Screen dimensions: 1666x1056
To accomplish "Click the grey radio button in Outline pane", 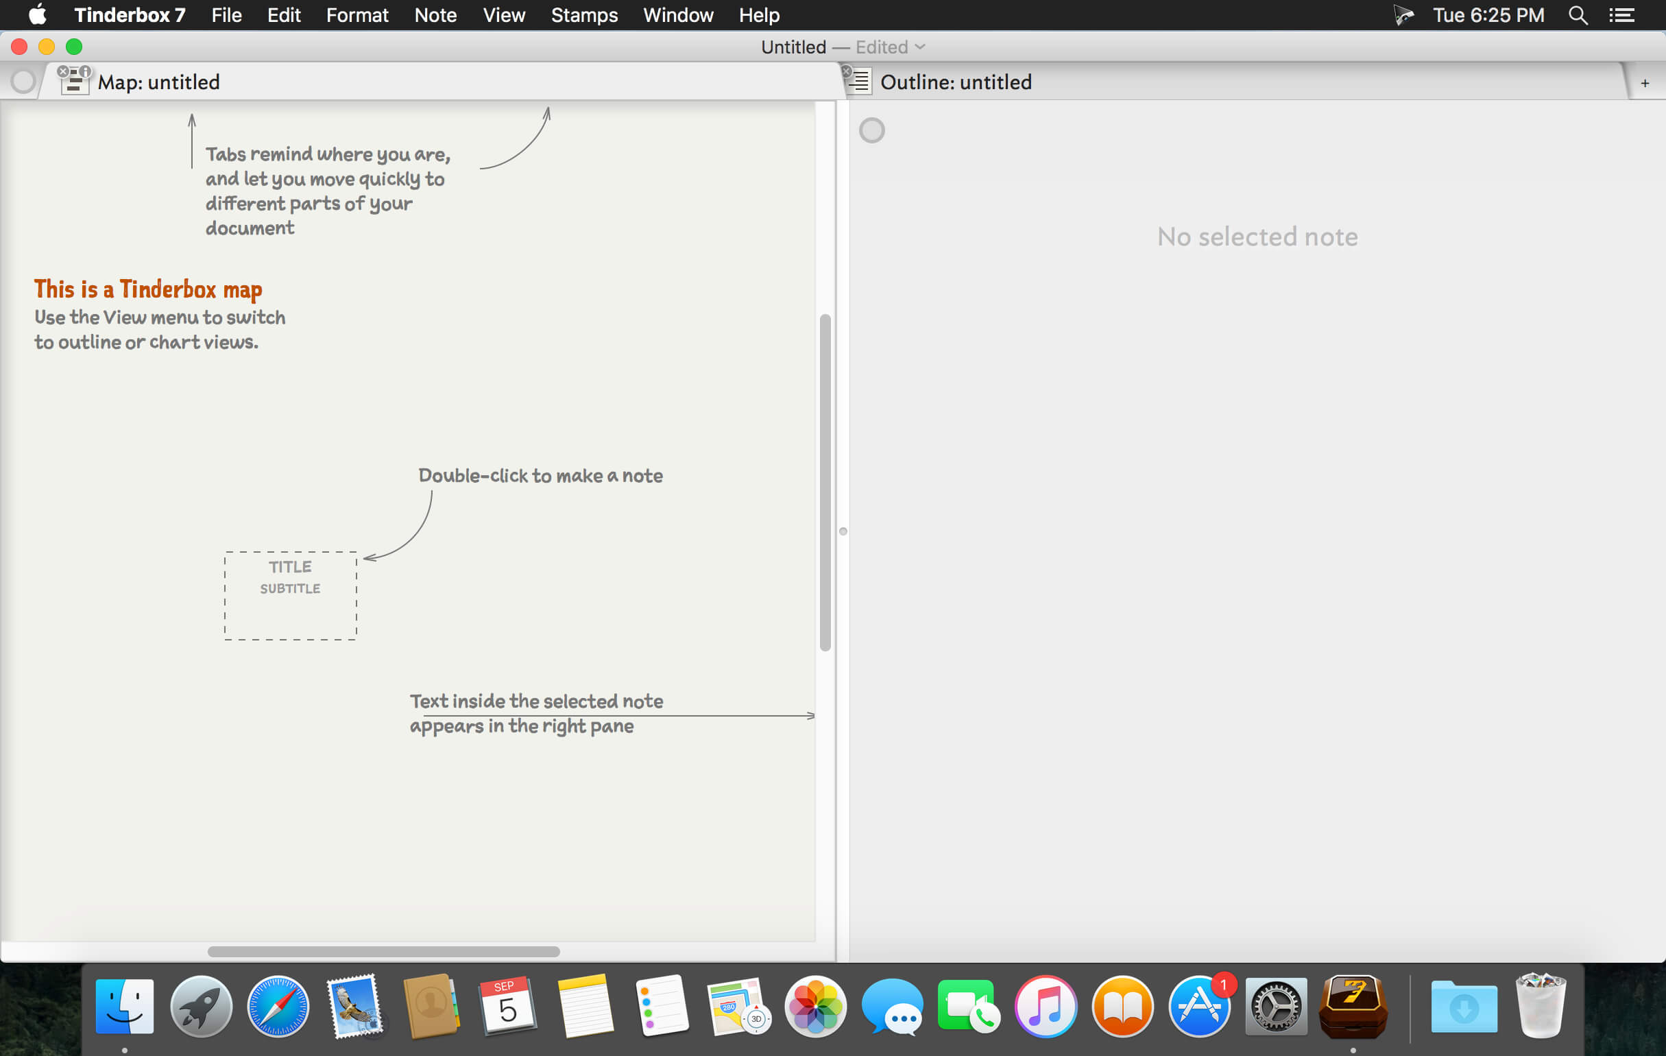I will [x=872, y=129].
